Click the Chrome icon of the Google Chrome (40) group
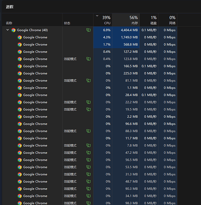The image size is (201, 205). tap(14, 30)
